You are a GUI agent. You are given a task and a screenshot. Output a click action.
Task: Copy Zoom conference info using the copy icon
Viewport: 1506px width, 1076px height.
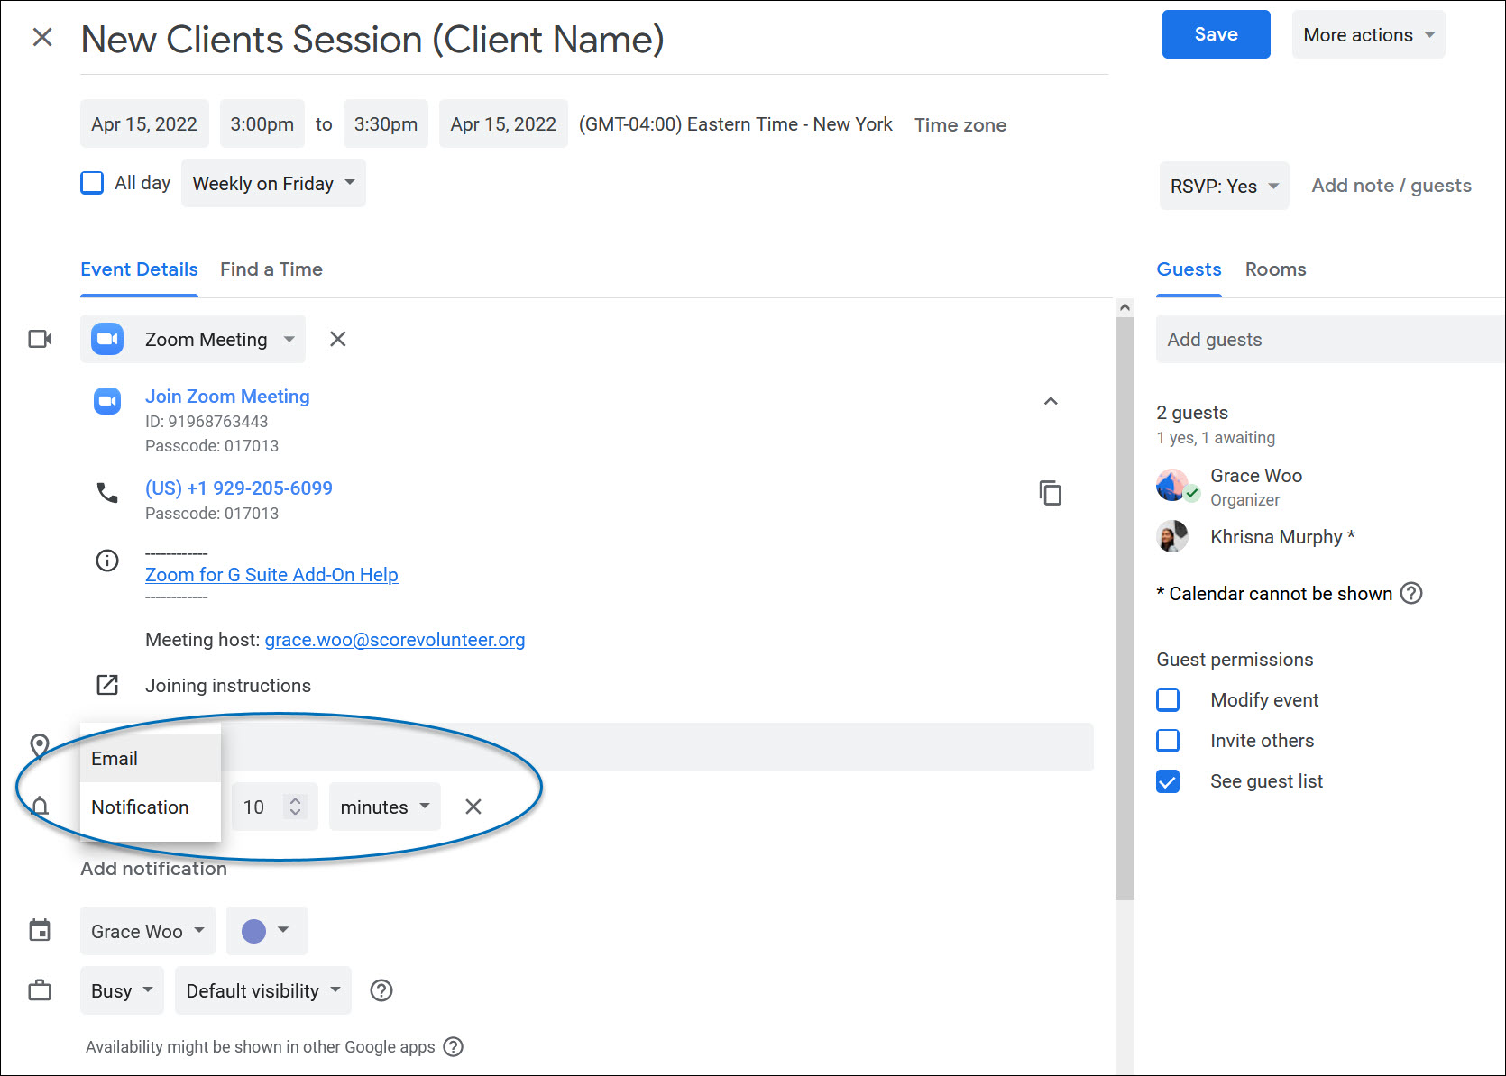[1050, 493]
